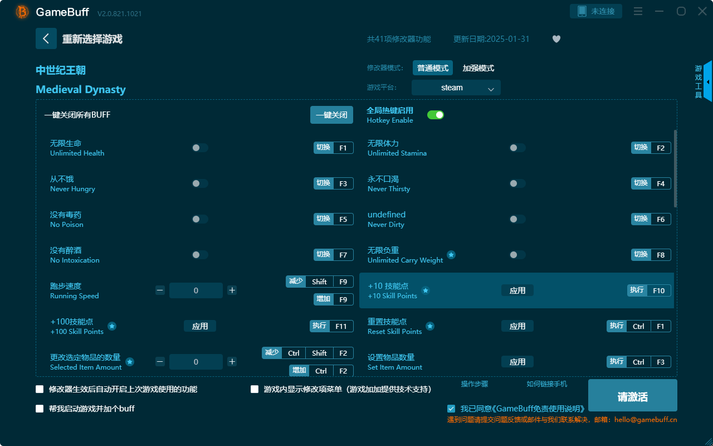Click the 一键关闭 close all buffs button
The height and width of the screenshot is (446, 713).
(x=331, y=114)
